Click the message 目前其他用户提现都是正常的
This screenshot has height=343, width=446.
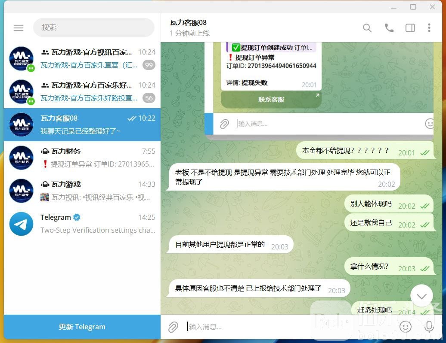[x=231, y=245]
